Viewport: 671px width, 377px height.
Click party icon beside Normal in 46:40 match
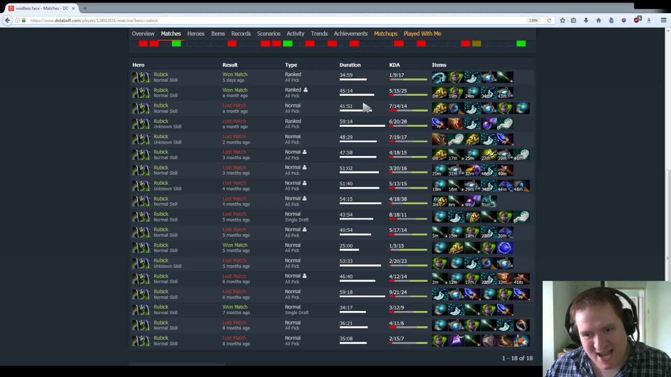point(305,276)
